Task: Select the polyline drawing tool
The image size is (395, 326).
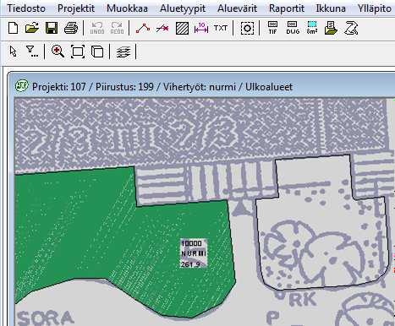Action: pos(143,29)
